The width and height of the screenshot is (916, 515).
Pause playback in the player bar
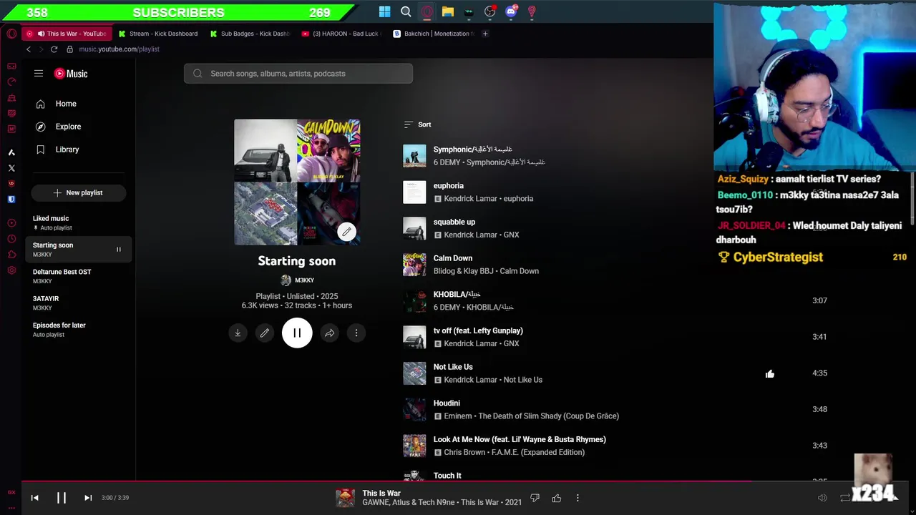pyautogui.click(x=62, y=498)
